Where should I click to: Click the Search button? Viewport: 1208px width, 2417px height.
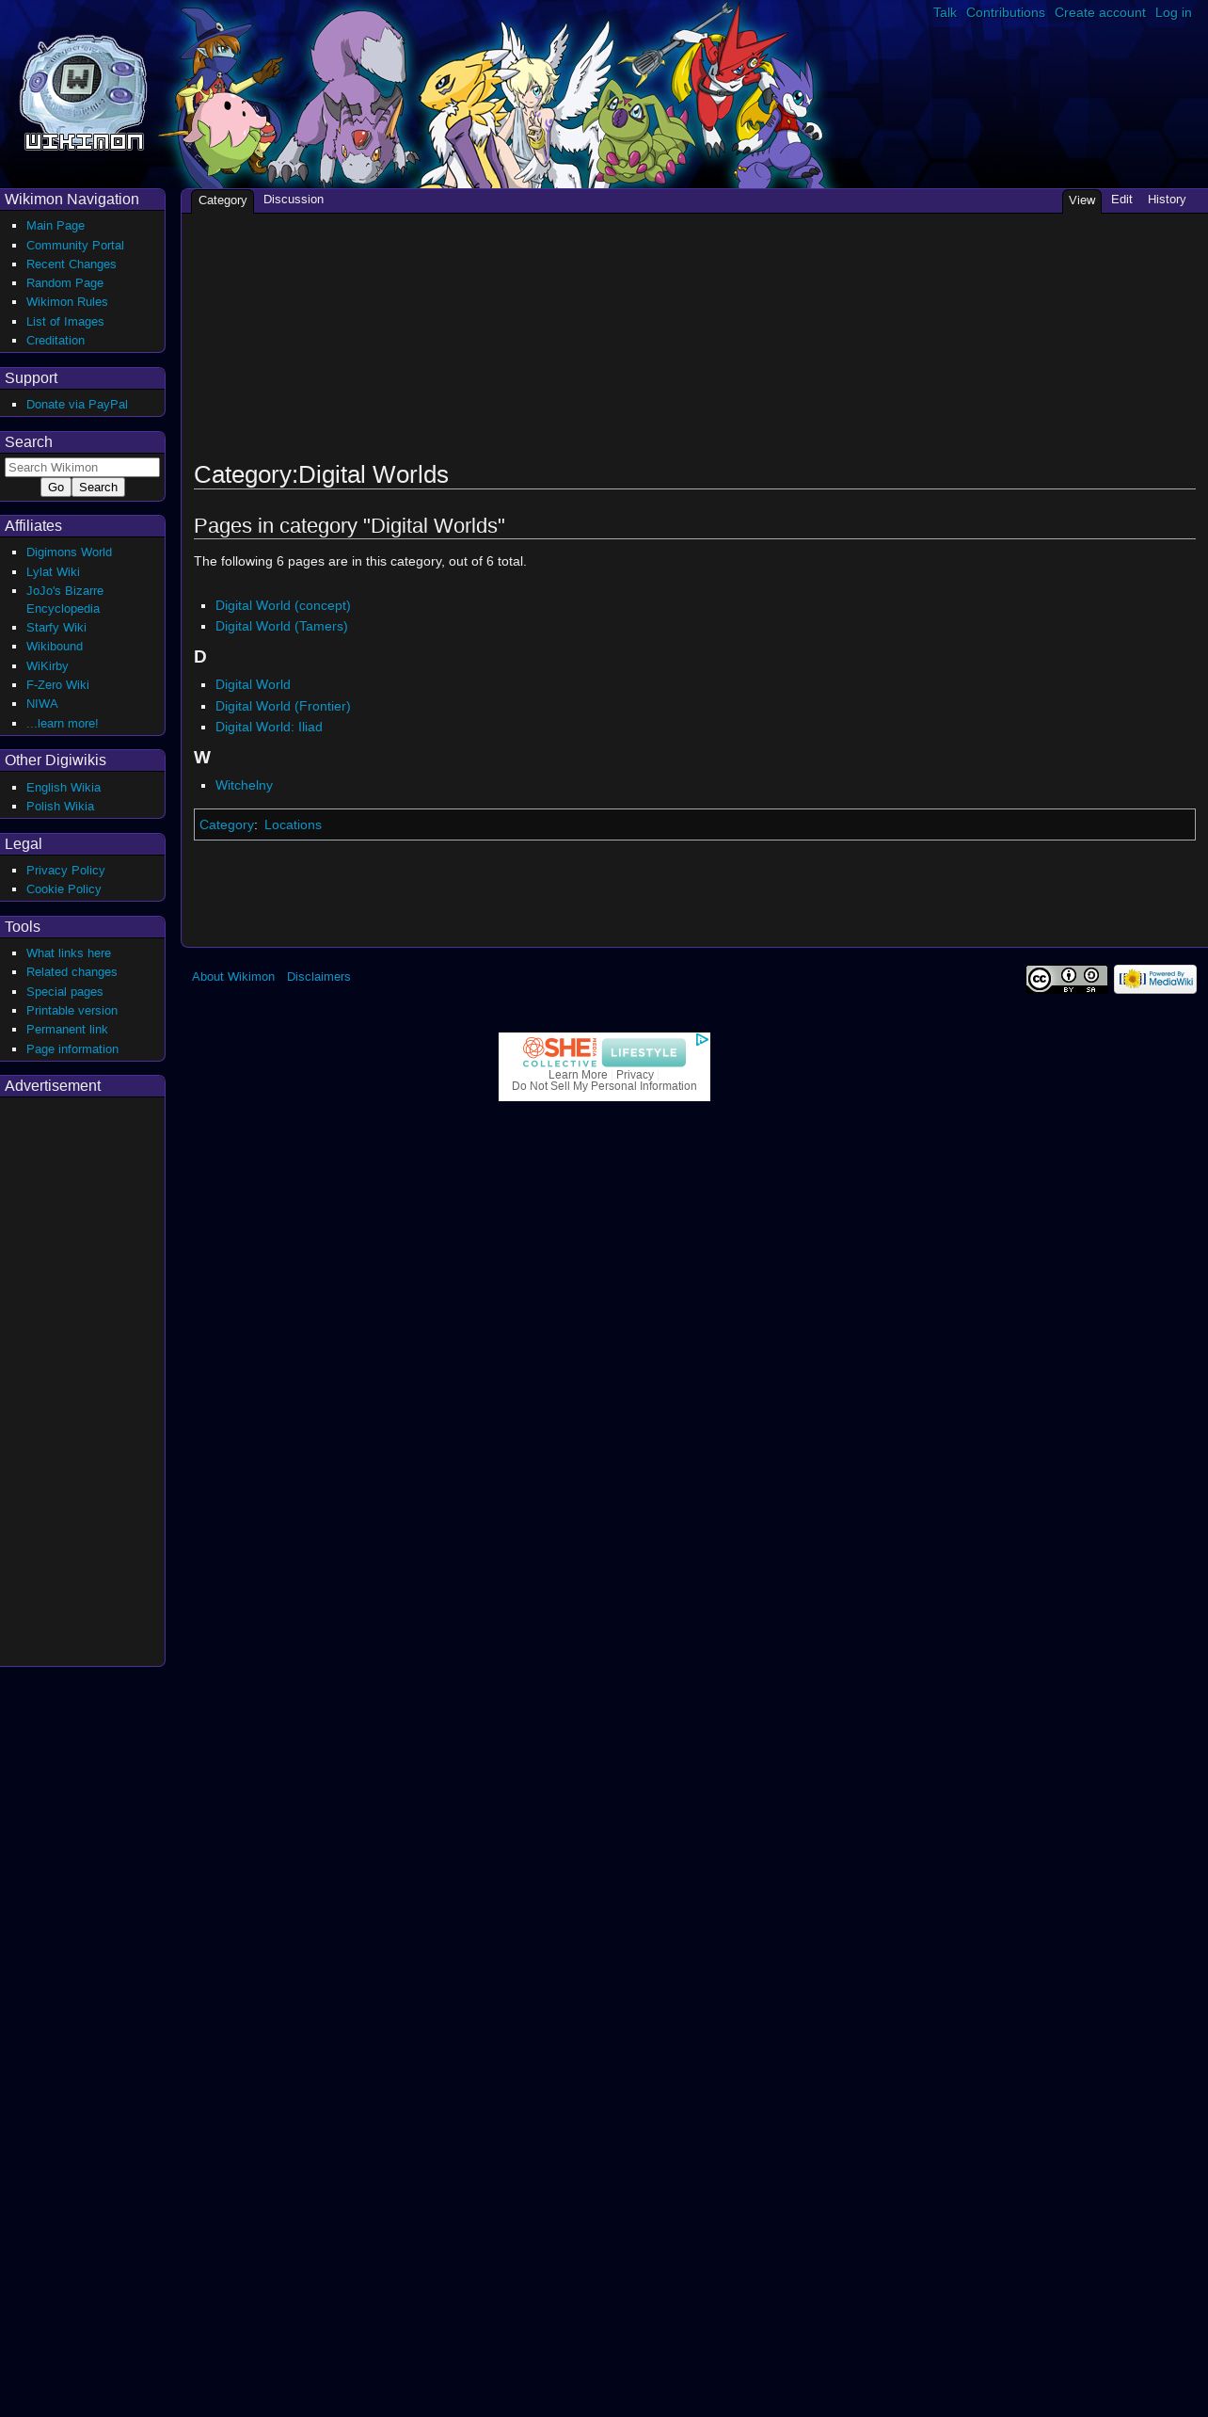tap(99, 488)
